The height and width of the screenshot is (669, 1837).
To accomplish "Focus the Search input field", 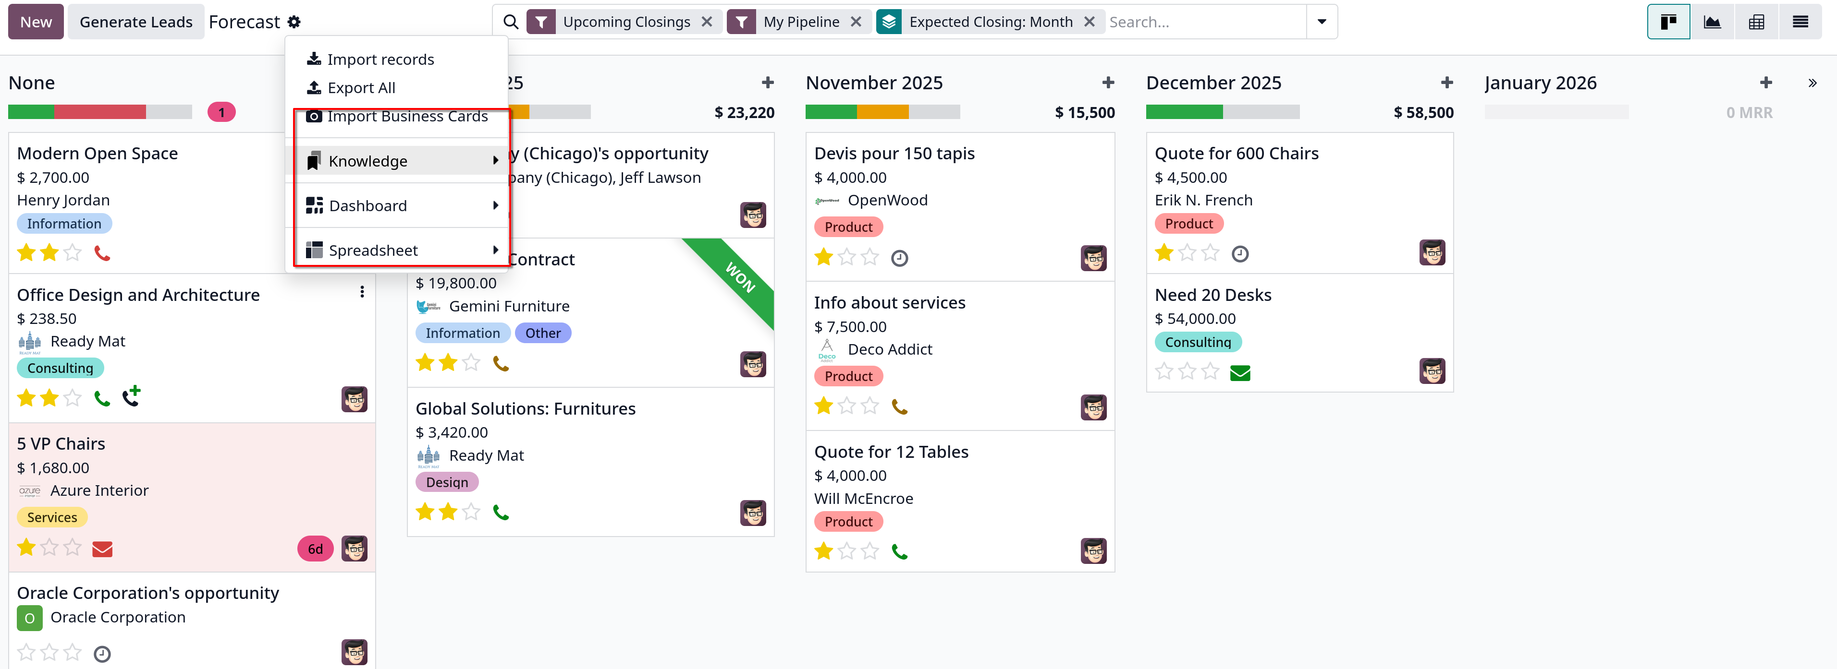I will (1205, 22).
